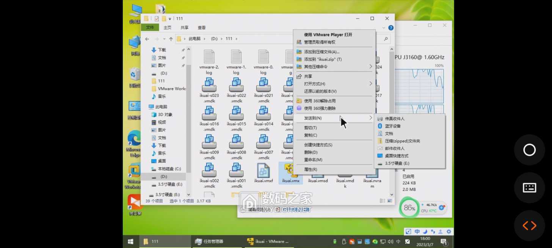Select the ikuai-s023.vmdk disk file
This screenshot has height=248, width=552.
click(209, 90)
